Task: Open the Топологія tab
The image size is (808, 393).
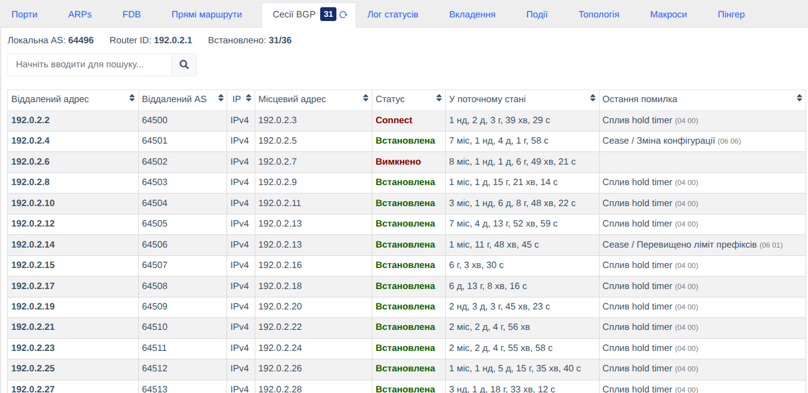Action: click(x=599, y=14)
